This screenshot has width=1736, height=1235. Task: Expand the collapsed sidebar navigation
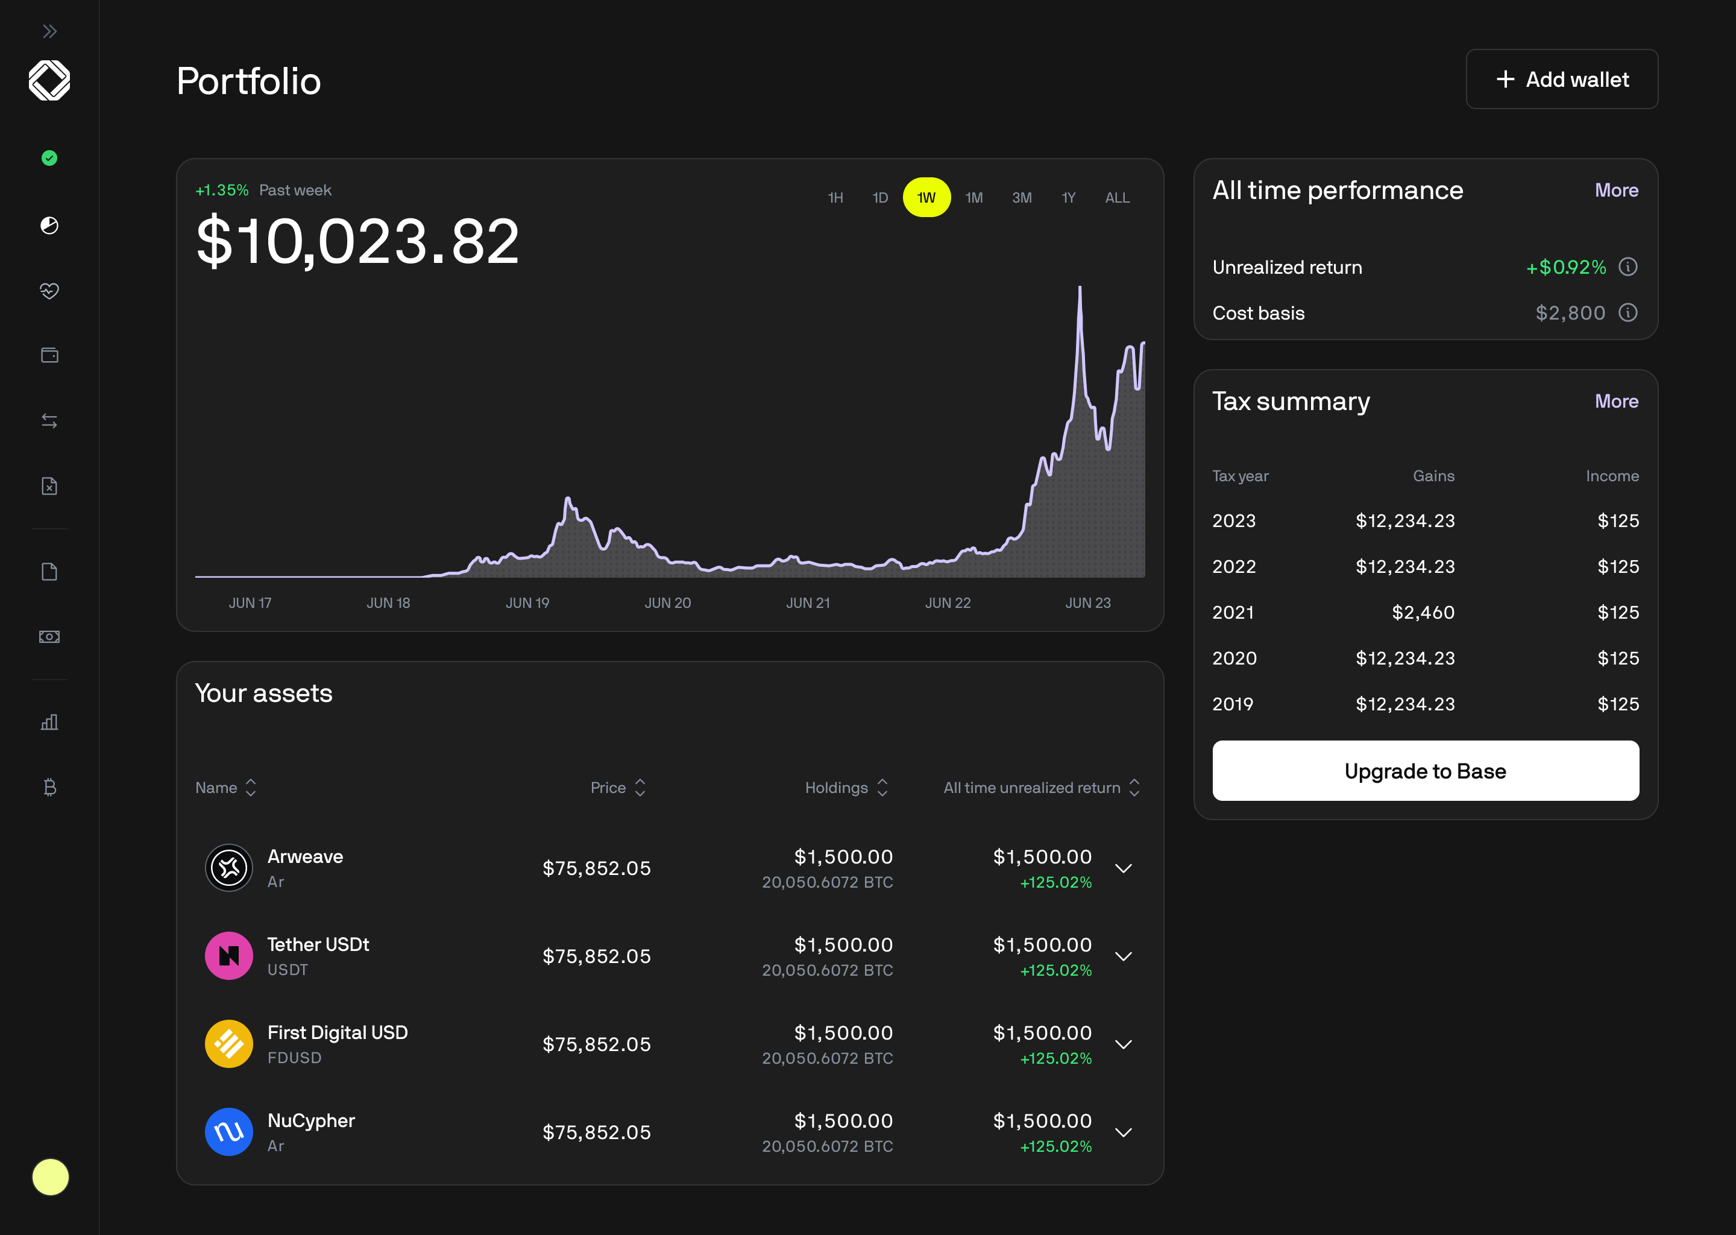click(x=49, y=31)
